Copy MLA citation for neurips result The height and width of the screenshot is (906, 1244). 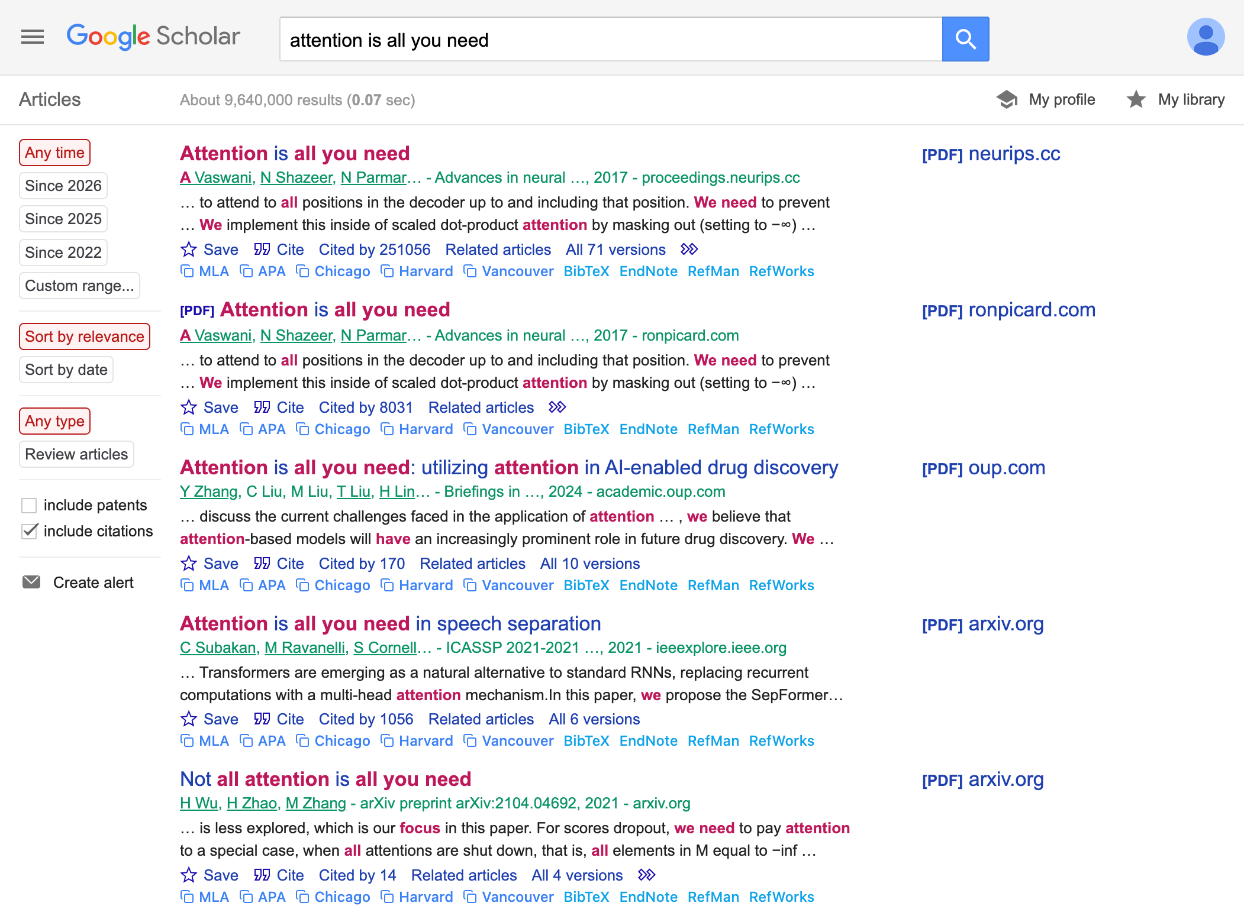pyautogui.click(x=205, y=271)
